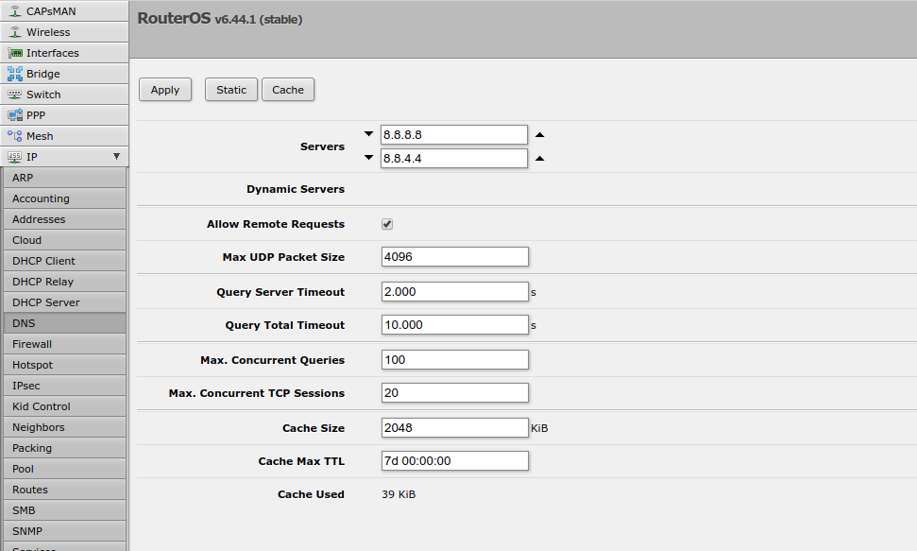Click the 8.8.4.4 server field
The image size is (917, 551).
tap(454, 158)
